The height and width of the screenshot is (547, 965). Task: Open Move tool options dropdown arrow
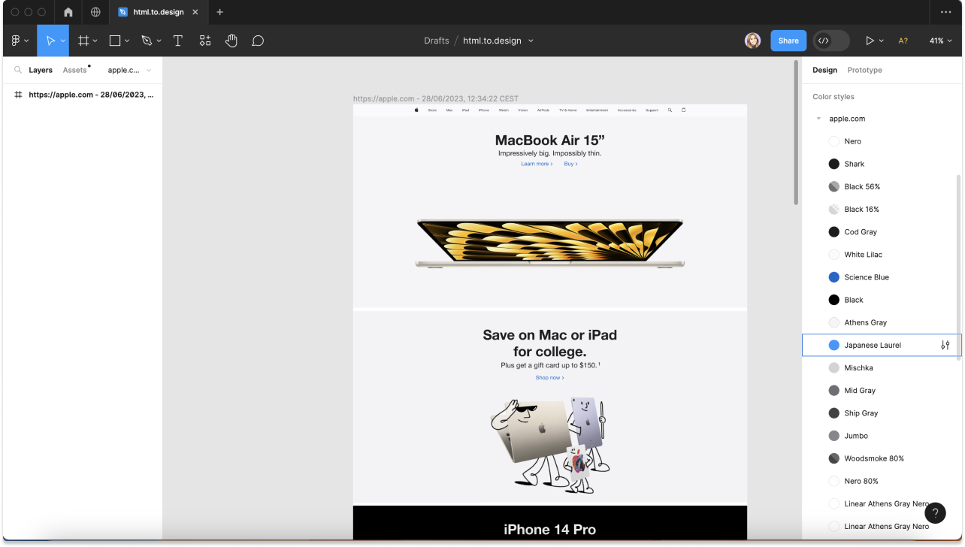click(x=63, y=41)
